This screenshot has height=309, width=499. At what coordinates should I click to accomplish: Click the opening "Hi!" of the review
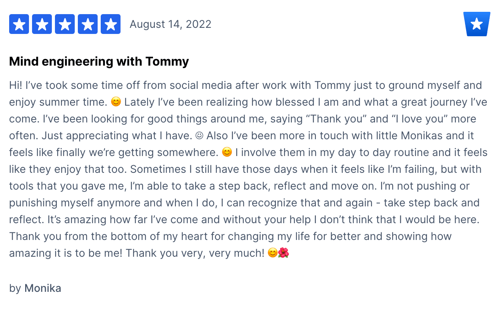coord(16,85)
